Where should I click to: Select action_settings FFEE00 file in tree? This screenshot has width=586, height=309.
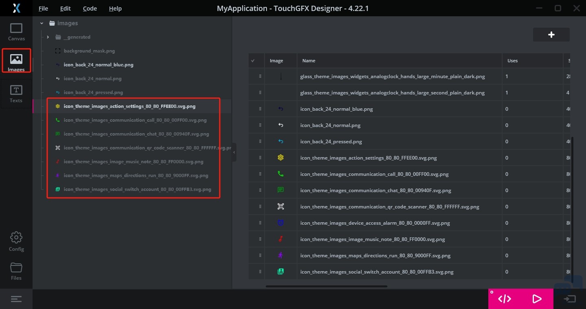(x=129, y=106)
